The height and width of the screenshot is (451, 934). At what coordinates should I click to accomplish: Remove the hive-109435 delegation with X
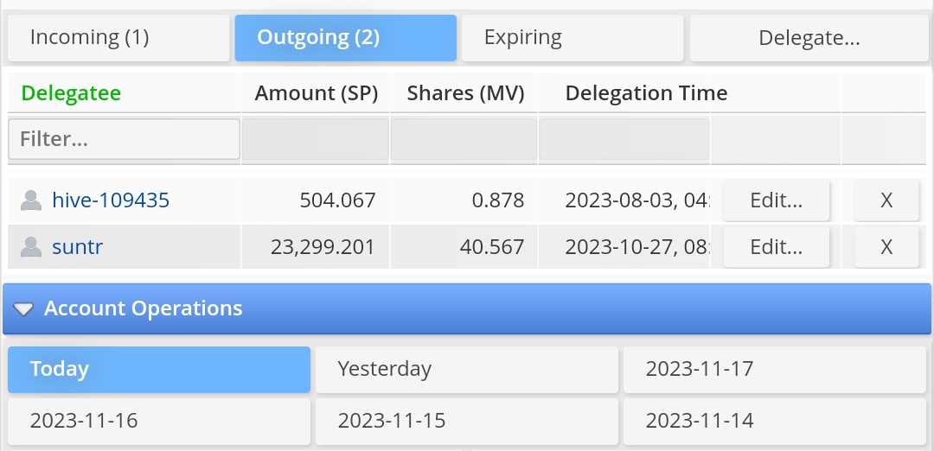(886, 201)
